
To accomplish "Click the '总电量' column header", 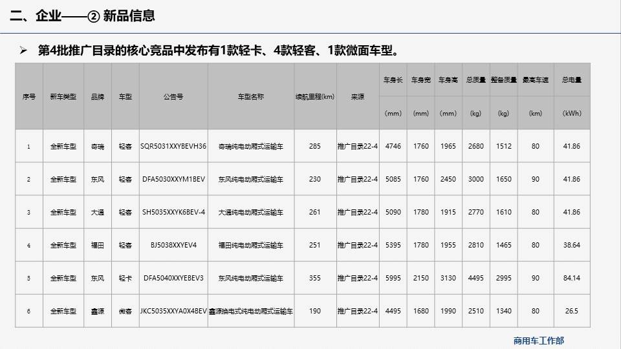I will click(571, 80).
